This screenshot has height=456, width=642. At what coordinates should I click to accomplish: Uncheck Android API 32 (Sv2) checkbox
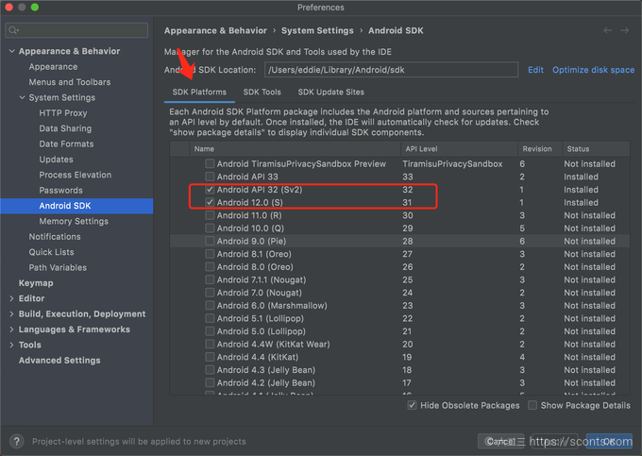210,190
